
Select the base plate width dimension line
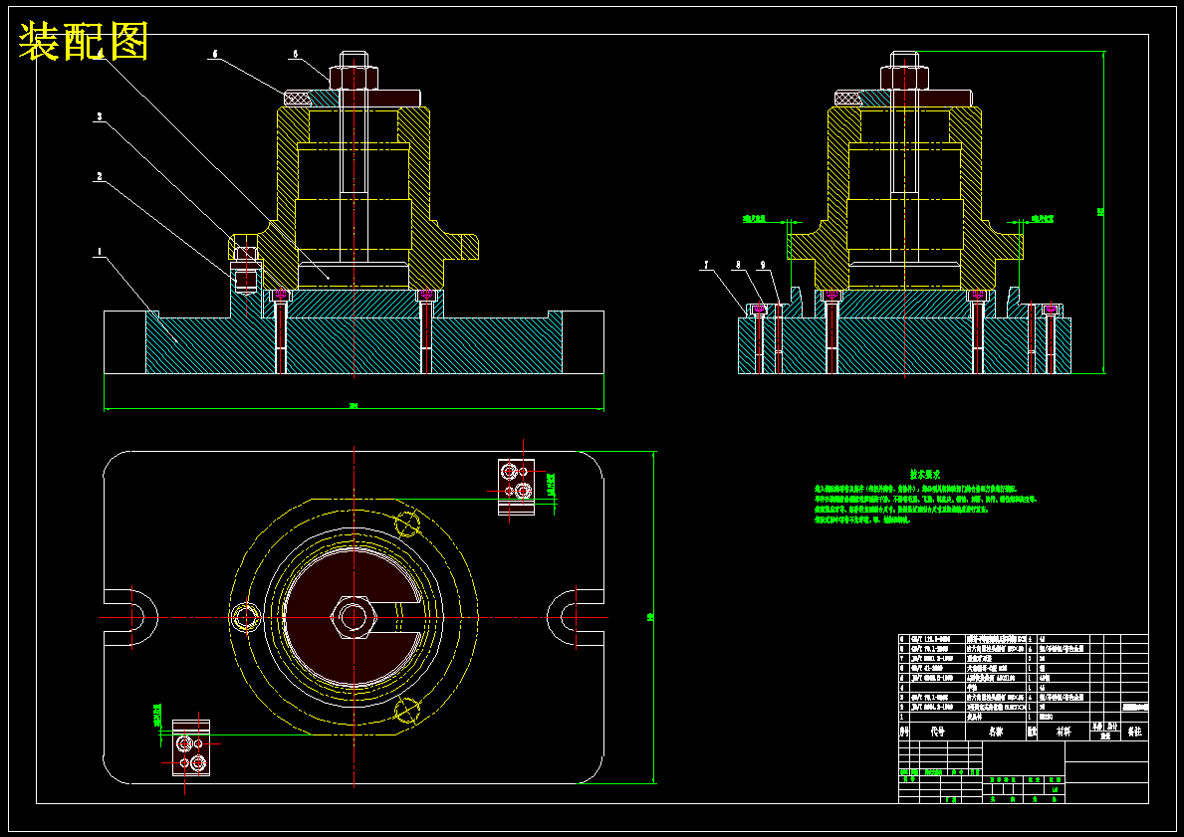[x=354, y=409]
